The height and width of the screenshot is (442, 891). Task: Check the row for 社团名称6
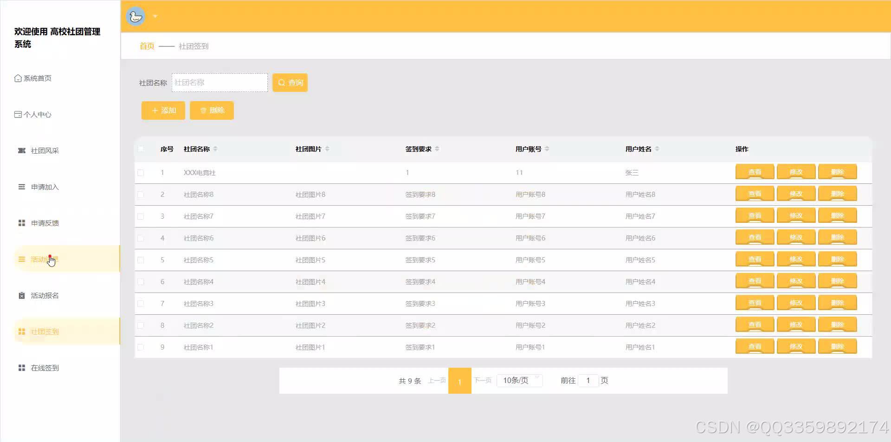point(141,238)
